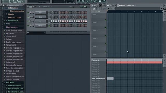Viewport: 166px width, 93px height.
Task: Mute Track 3 in the Playlist
Action: pos(105,36)
